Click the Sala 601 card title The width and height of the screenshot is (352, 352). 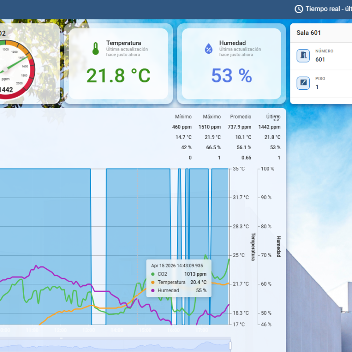pyautogui.click(x=309, y=33)
